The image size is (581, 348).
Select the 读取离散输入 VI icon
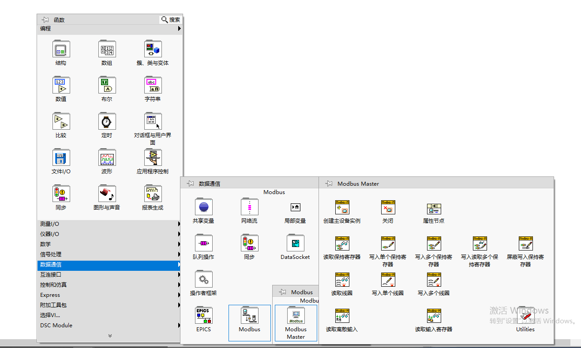[x=342, y=316]
